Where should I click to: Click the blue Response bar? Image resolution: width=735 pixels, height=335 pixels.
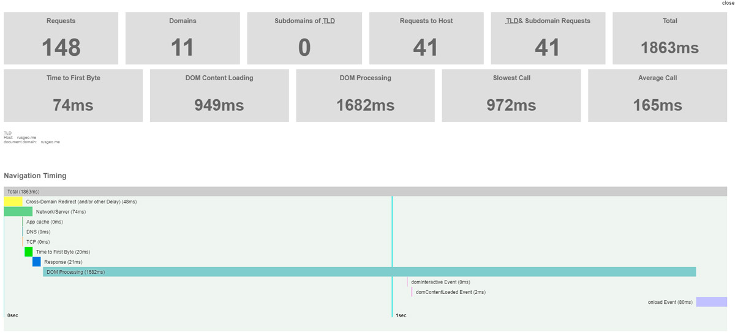36,262
